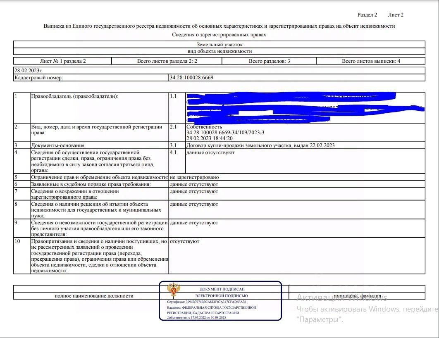Viewport: 439px width, 338px height.
Task: Select the date "28.02.2023г."
Action: 29,71
